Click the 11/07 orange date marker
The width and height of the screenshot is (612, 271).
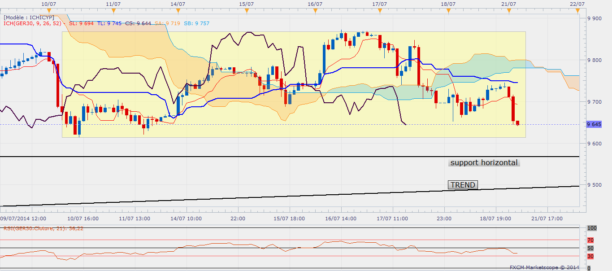click(113, 10)
